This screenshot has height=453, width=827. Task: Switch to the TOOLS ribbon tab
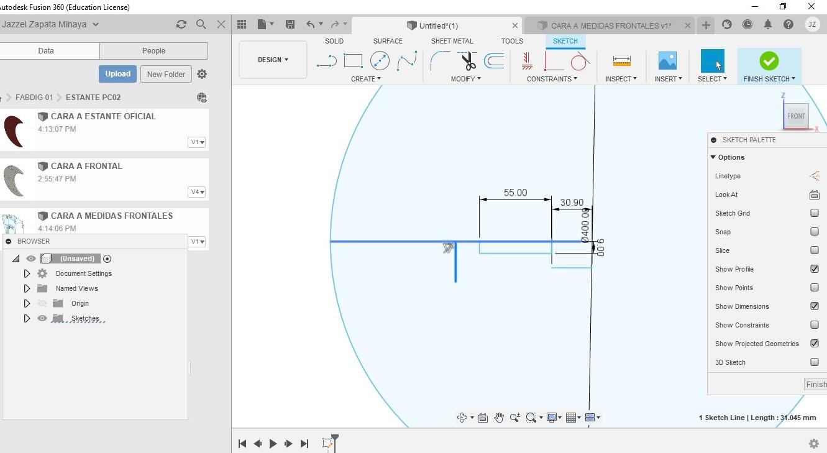pos(512,41)
